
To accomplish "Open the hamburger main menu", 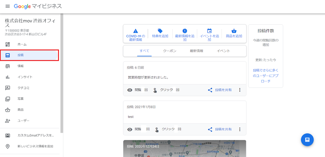I will [8, 6].
